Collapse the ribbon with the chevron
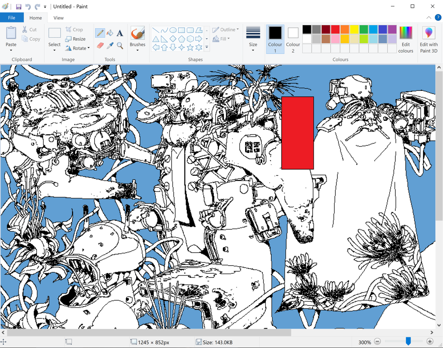This screenshot has height=348, width=443. pos(429,17)
